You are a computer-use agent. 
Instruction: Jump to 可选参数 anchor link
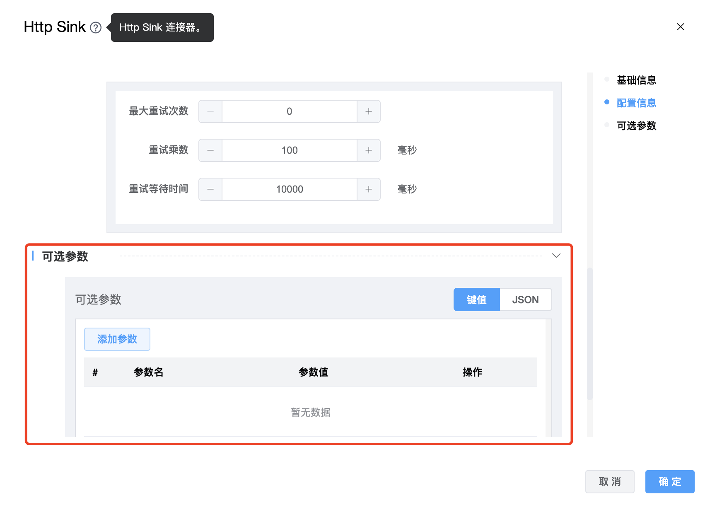(636, 126)
